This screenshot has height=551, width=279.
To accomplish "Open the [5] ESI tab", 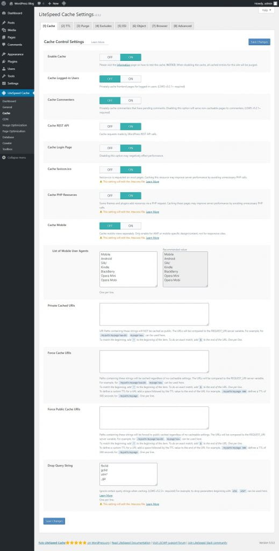I will coord(122,26).
